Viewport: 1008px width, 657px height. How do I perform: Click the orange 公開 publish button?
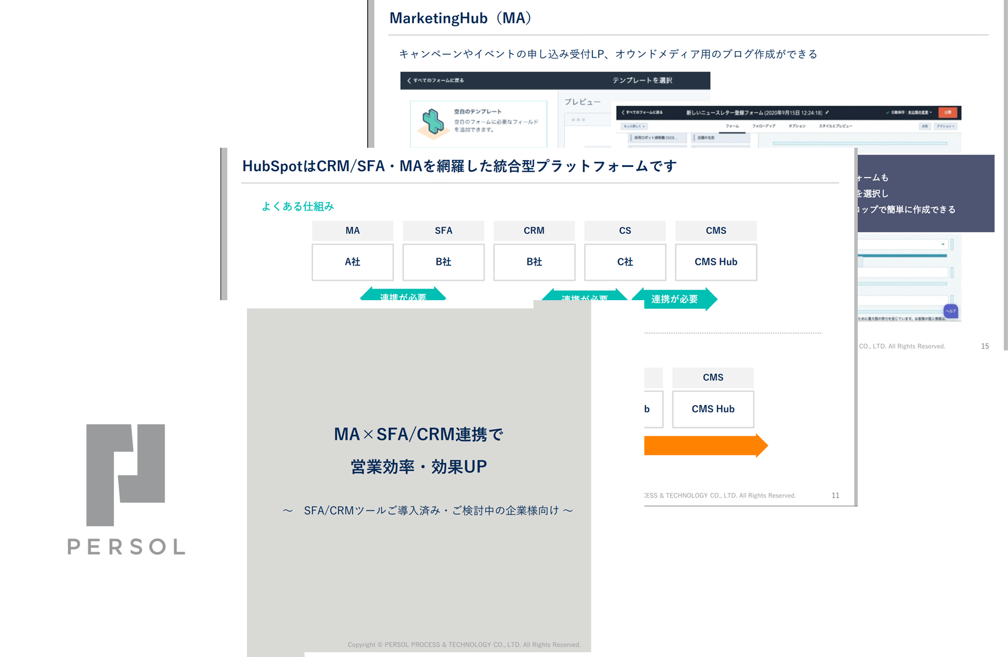pos(947,112)
